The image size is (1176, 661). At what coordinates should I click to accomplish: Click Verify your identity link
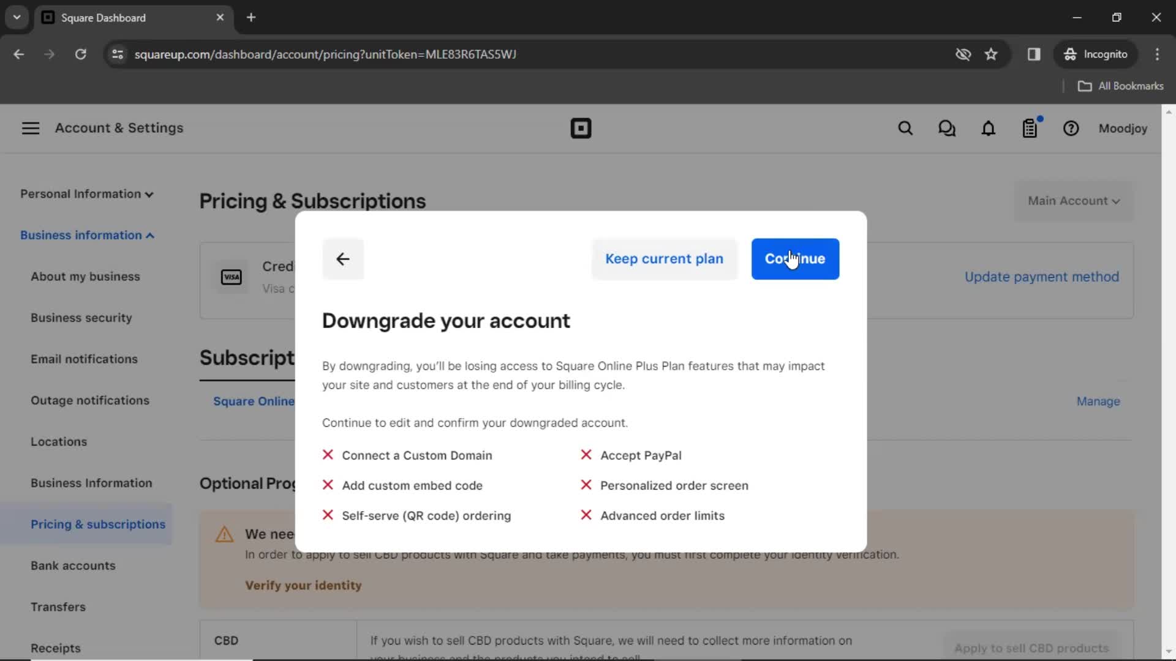[303, 585]
